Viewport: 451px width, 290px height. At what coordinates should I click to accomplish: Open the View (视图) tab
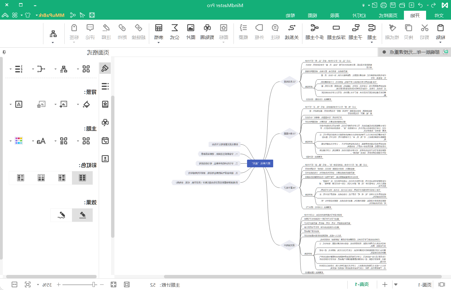point(313,15)
